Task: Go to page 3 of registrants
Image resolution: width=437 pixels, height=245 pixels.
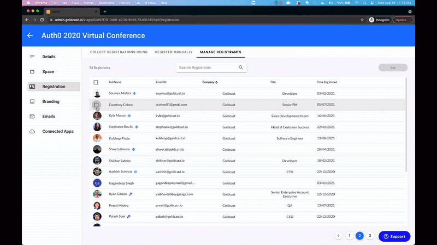Action: coord(370,236)
